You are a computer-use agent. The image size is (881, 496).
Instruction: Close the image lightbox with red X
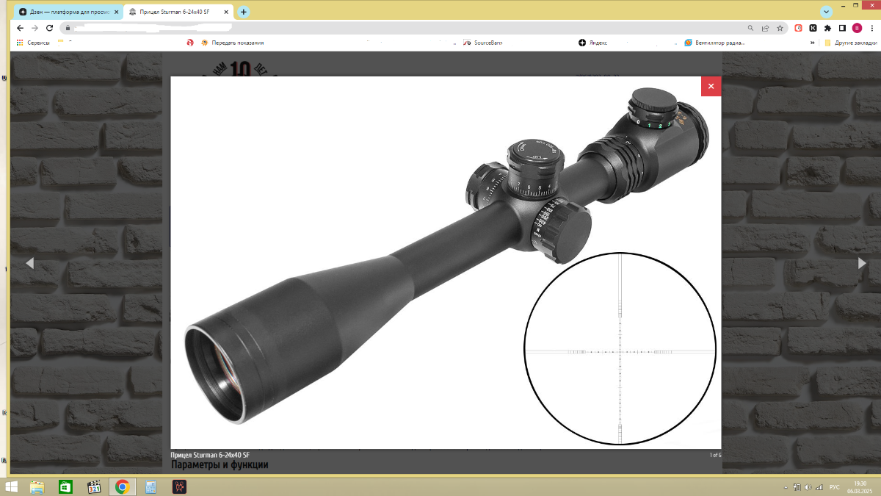coord(711,86)
